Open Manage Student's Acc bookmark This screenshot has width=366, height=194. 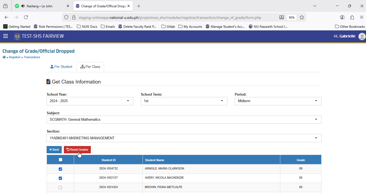pos(225,26)
